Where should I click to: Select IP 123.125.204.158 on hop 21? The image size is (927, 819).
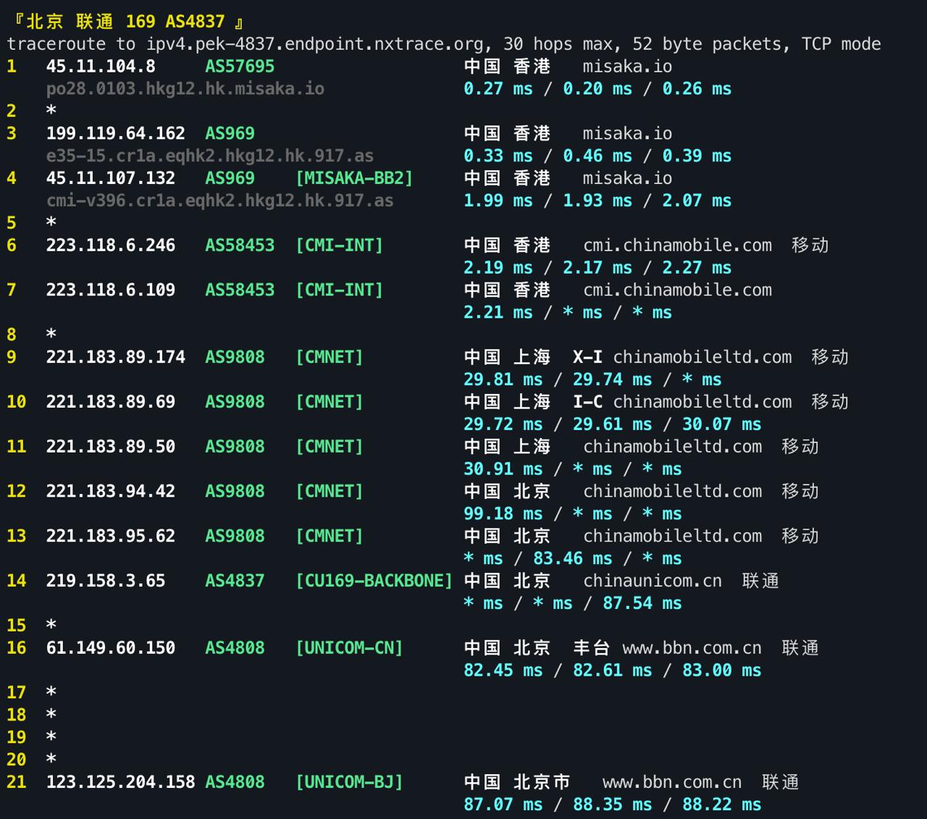[x=120, y=781]
